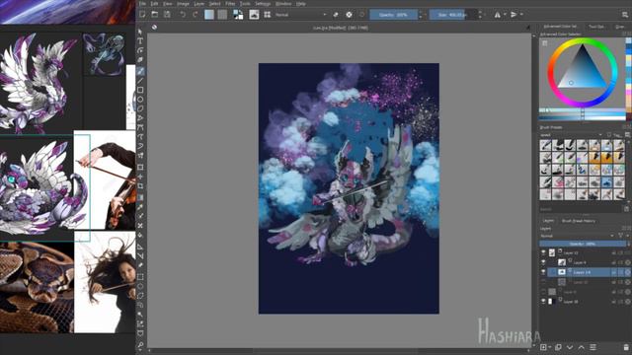Select the Color Picker eyedropper tool
This screenshot has width=632, height=355.
(140, 207)
